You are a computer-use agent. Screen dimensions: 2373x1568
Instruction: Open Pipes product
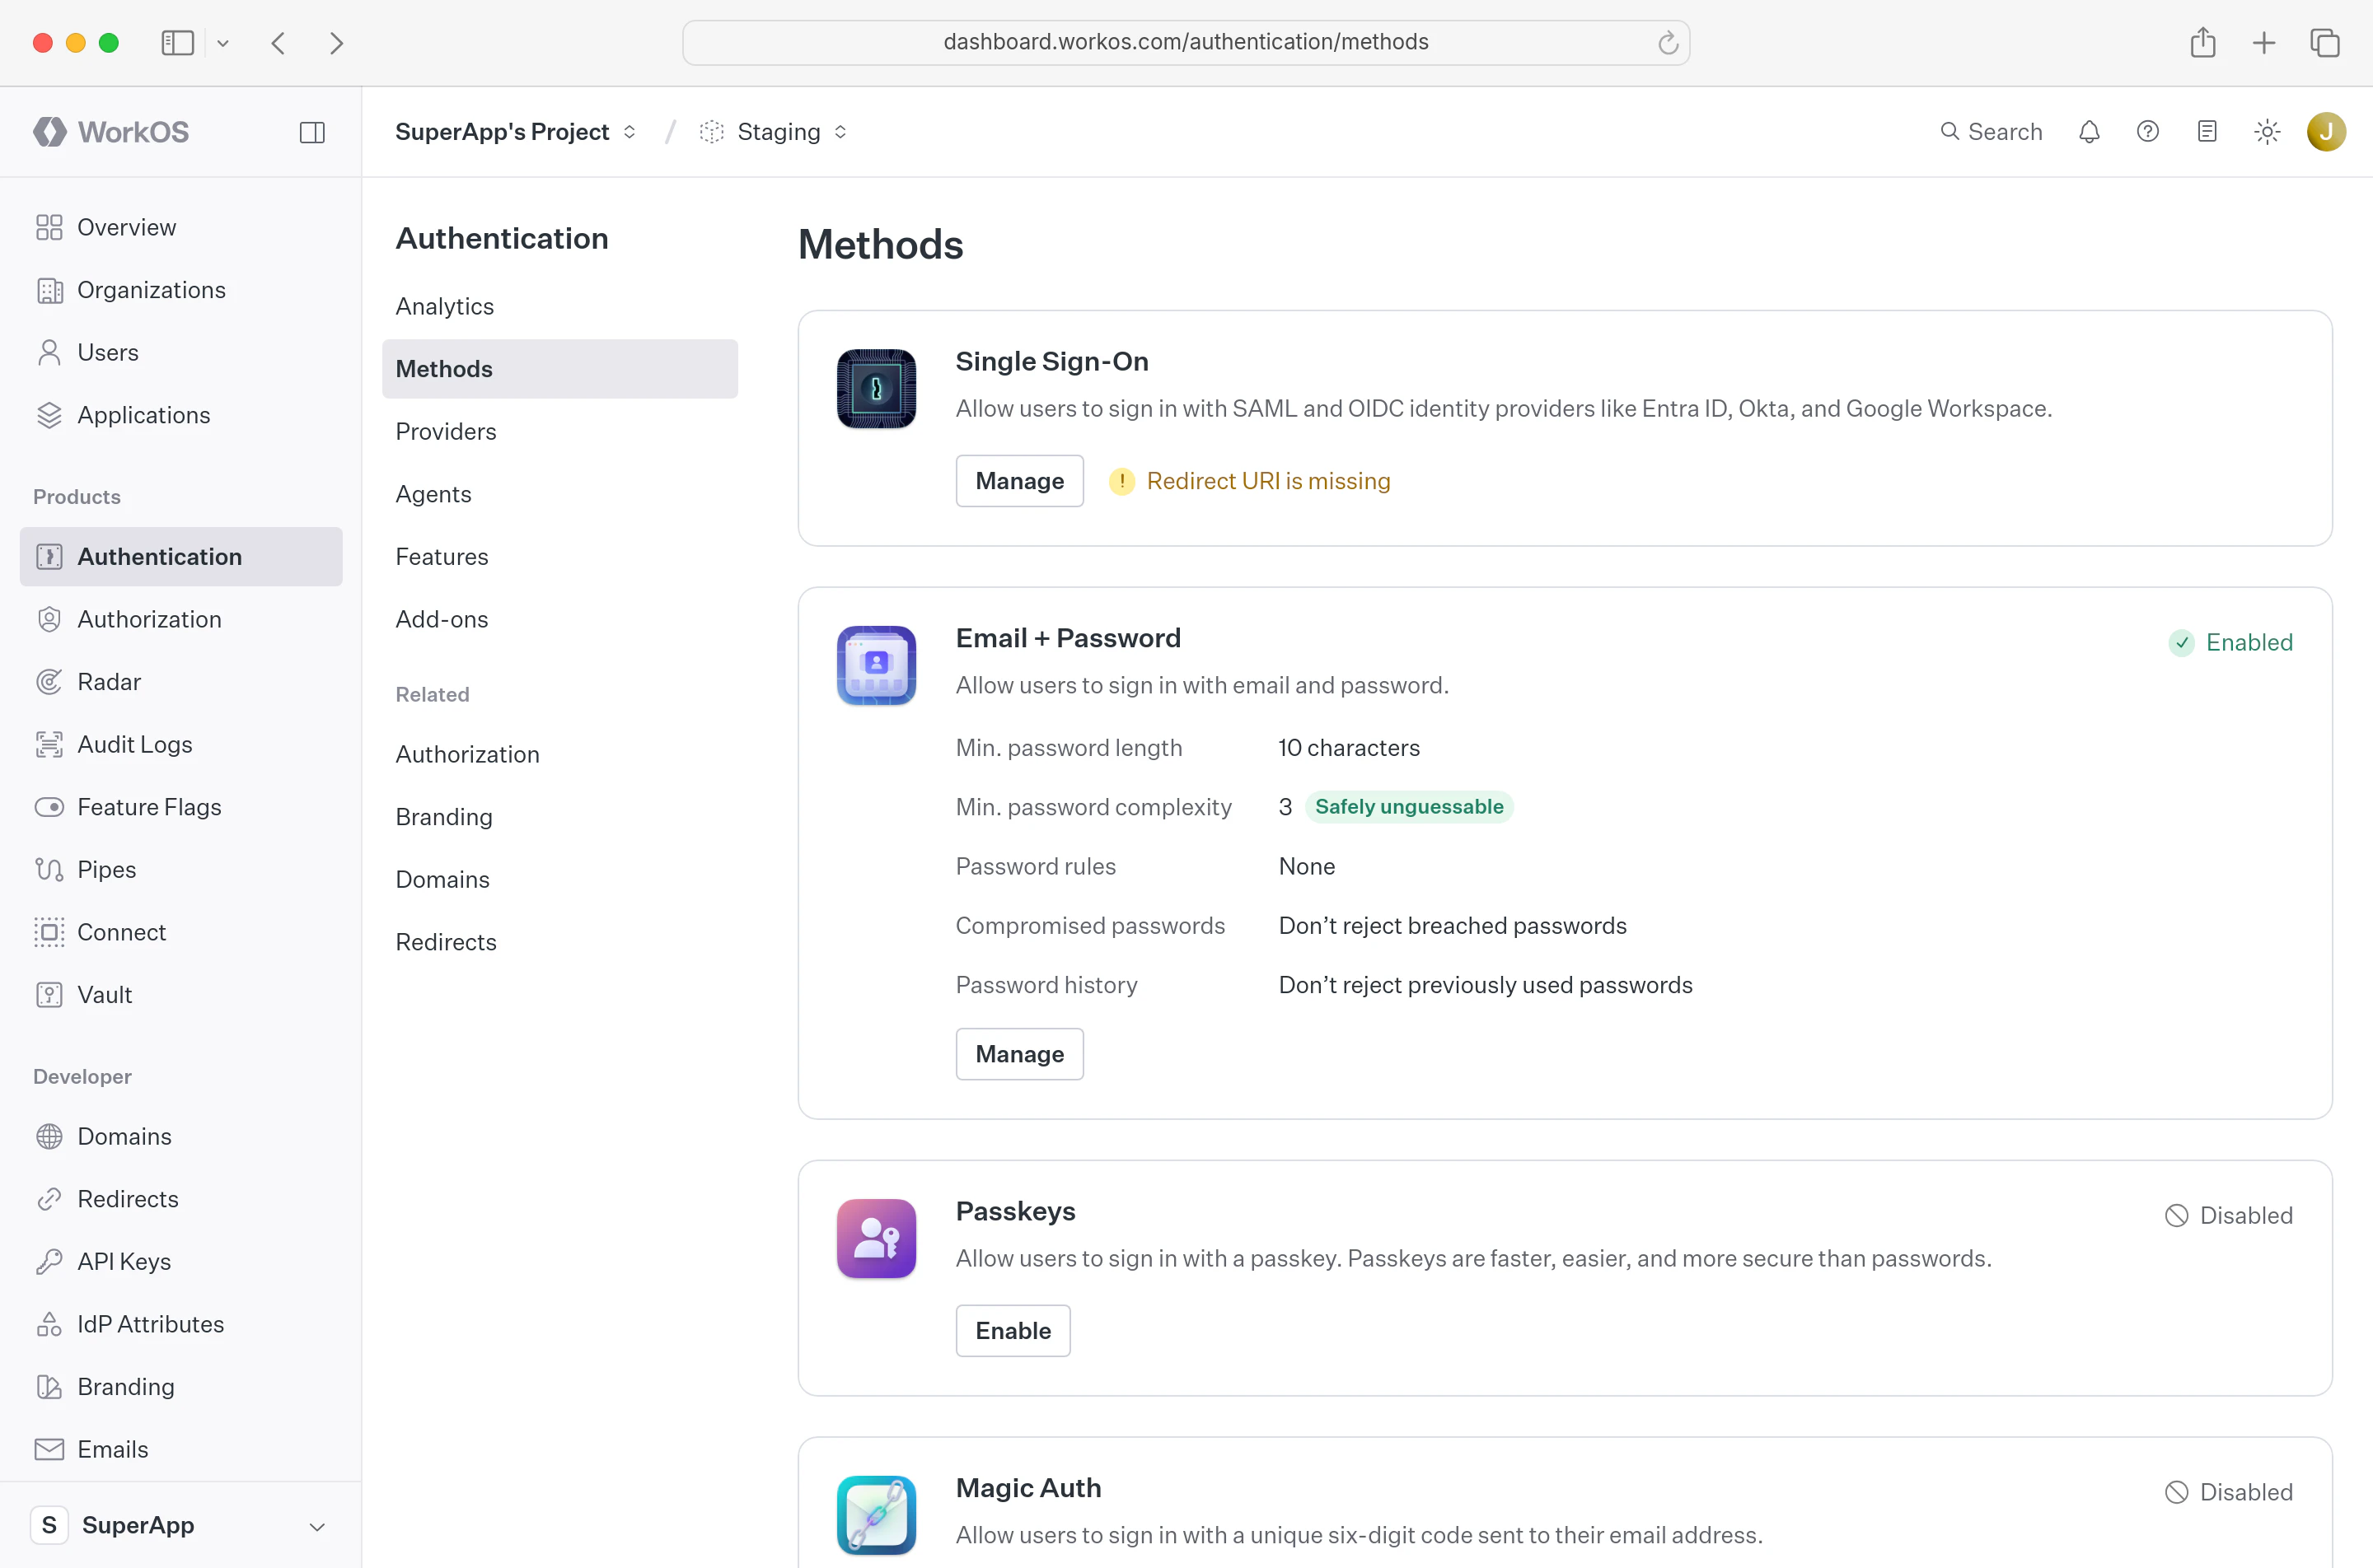tap(181, 870)
